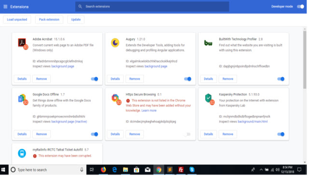Click the Adobe Acrobat extension ID text
This screenshot has height=193, width=309.
[57, 61]
